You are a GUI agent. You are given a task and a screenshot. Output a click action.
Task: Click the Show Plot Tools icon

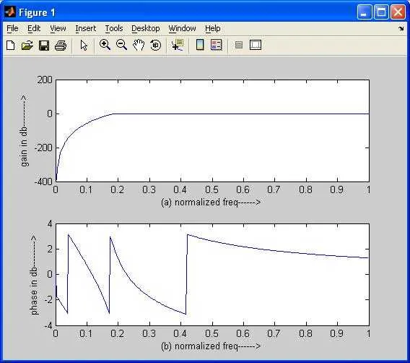(x=256, y=45)
